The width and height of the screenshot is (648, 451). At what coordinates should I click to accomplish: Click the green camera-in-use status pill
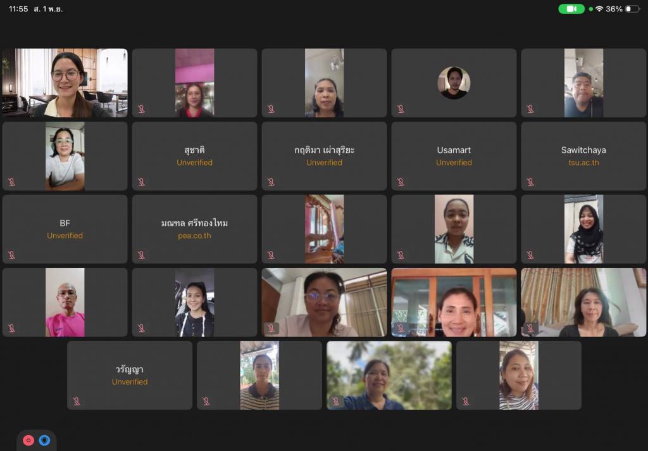[571, 9]
